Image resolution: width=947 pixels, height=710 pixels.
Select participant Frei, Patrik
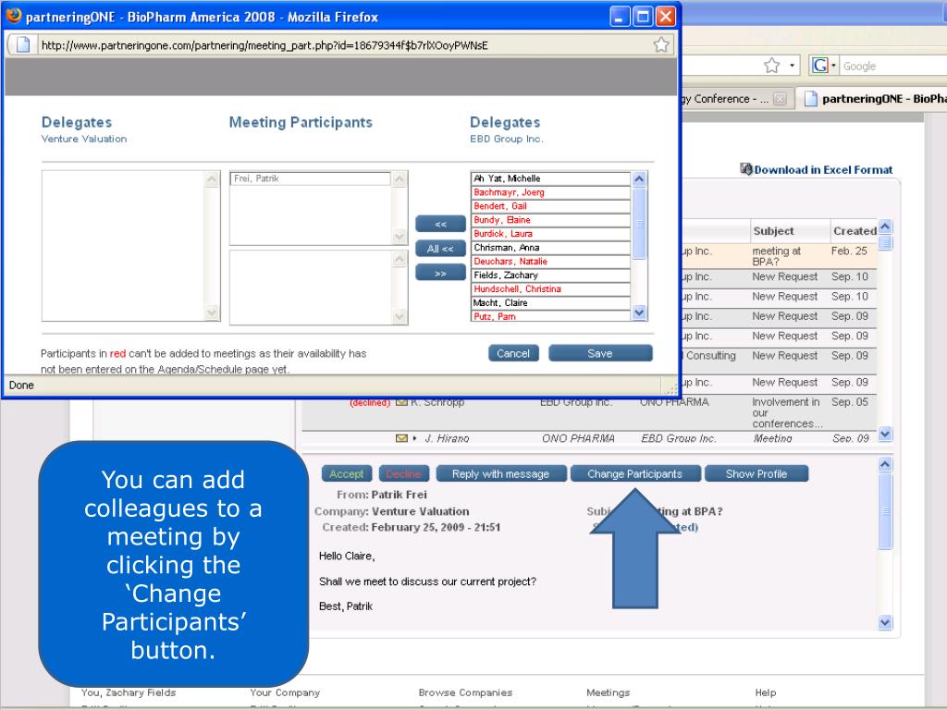pos(311,178)
